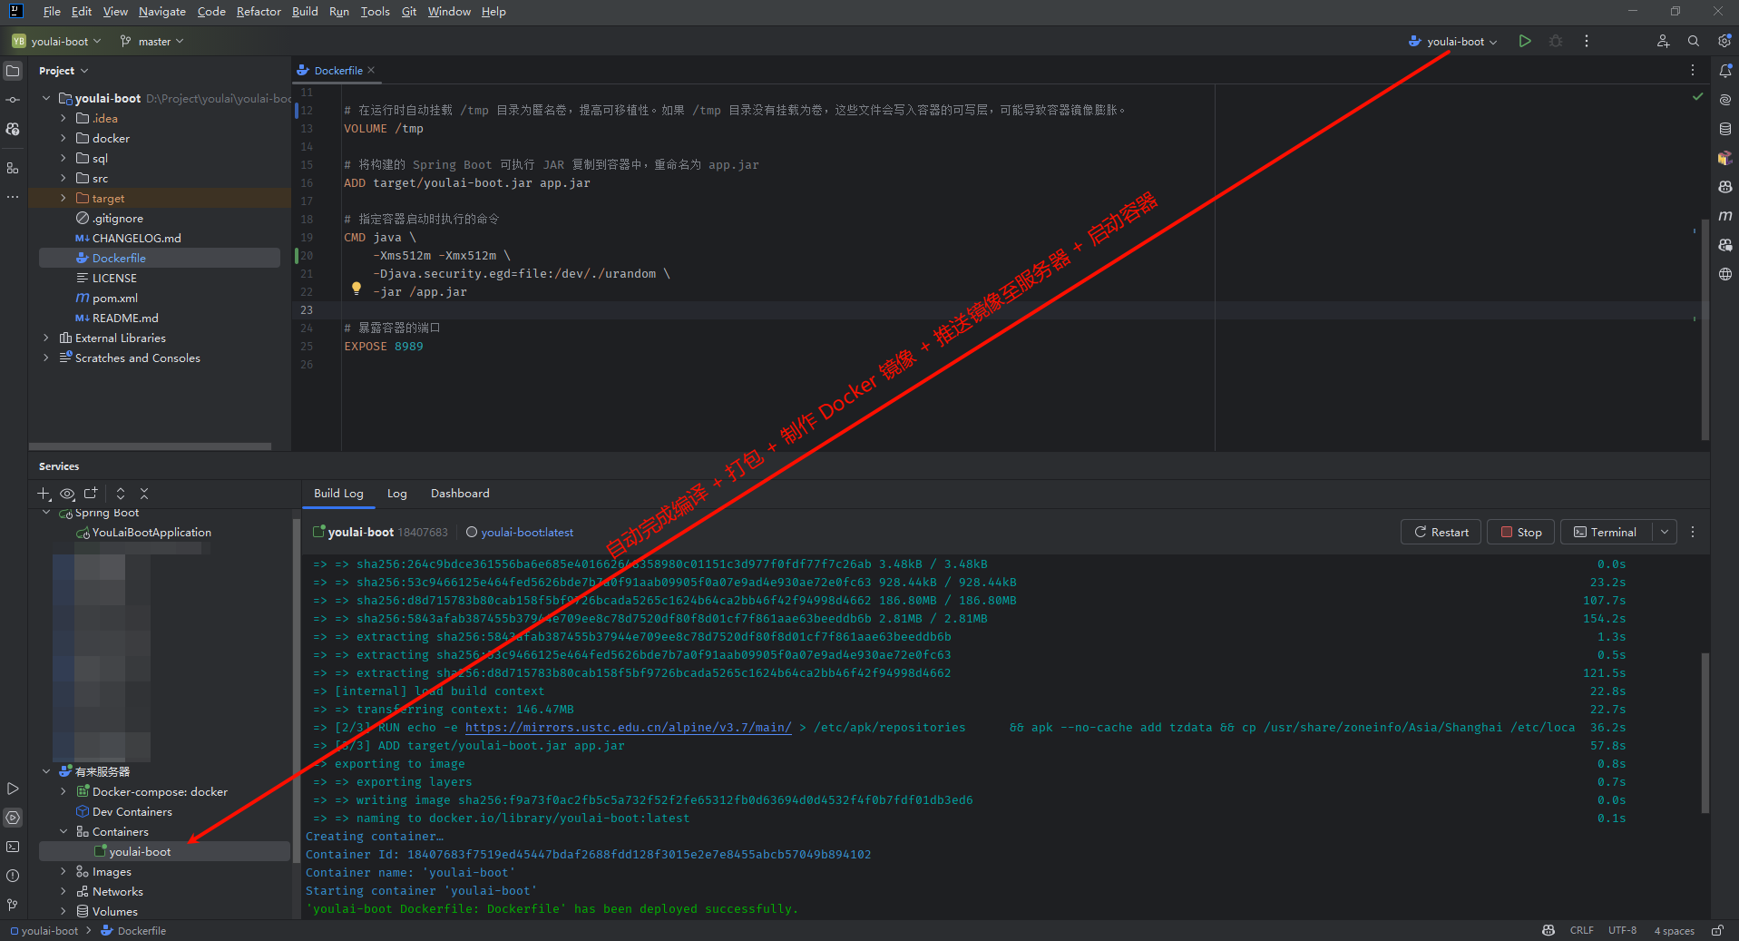Click the green Run button in toolbar
The width and height of the screenshot is (1739, 941).
pyautogui.click(x=1525, y=41)
